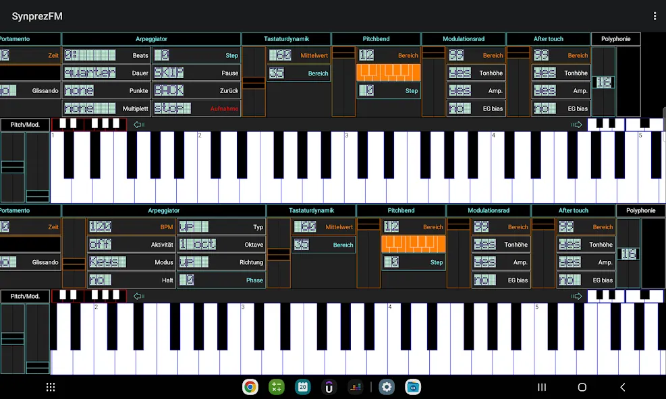Adjust lower Pitchbend vertical slider

(x=368, y=253)
